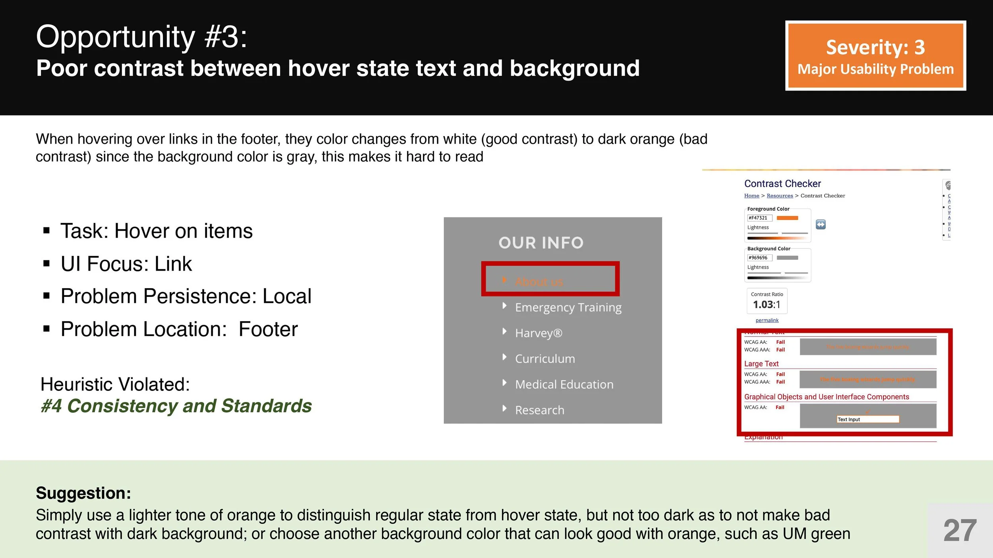
Task: Open the Resources breadcrumb link
Action: click(x=779, y=196)
